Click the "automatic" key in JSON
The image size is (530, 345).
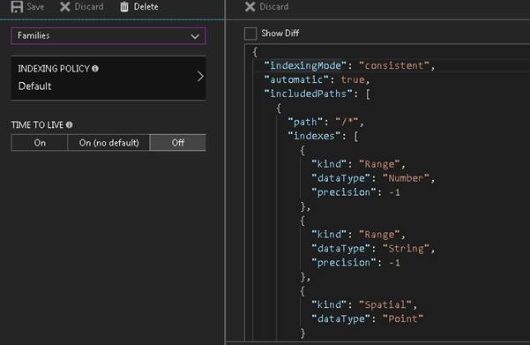click(296, 79)
